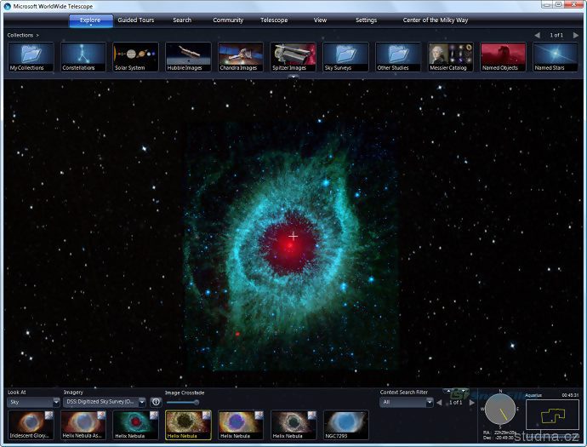Viewport: 587px width, 447px height.
Task: Select the Helix Nebula As... thumbnail
Action: point(83,425)
